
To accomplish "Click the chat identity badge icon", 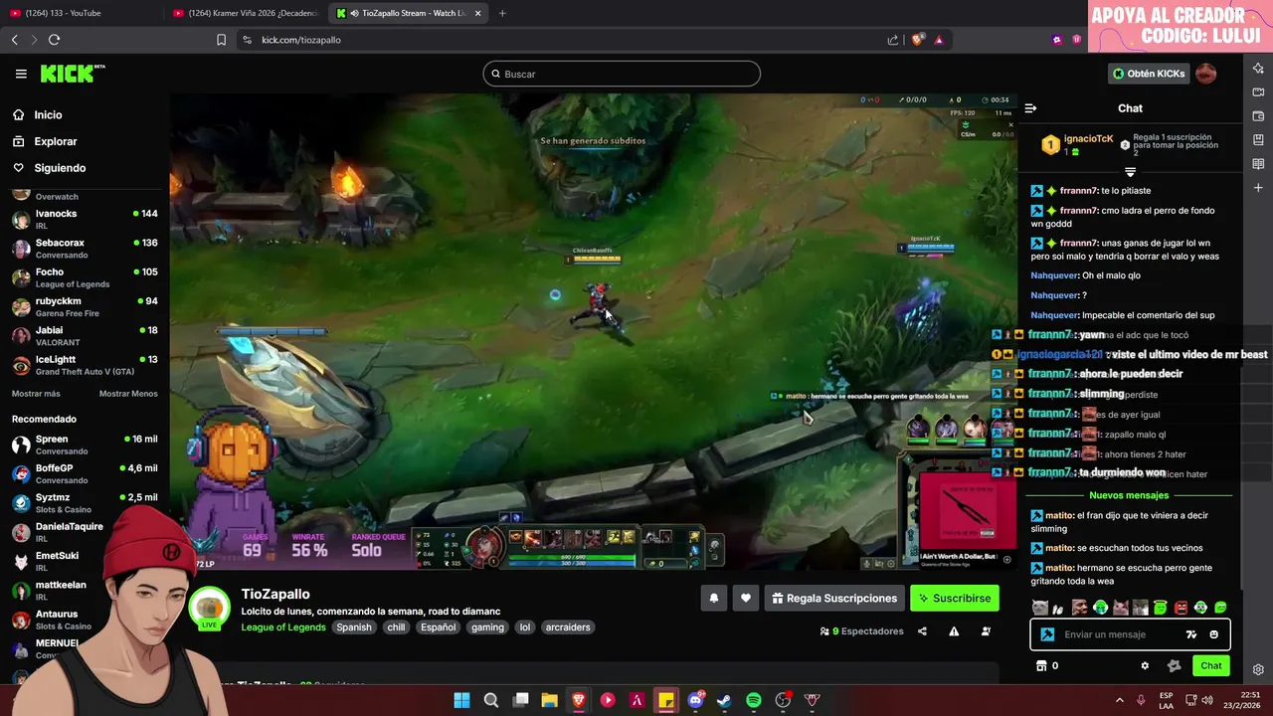I will coord(1046,634).
